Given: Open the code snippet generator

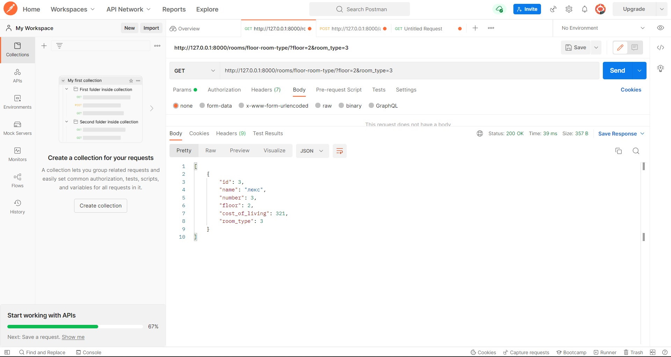Looking at the screenshot, I should [660, 47].
